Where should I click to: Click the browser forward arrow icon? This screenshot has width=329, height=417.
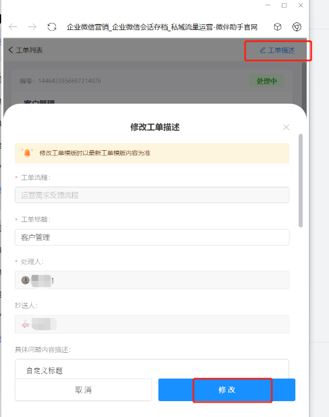(x=32, y=27)
